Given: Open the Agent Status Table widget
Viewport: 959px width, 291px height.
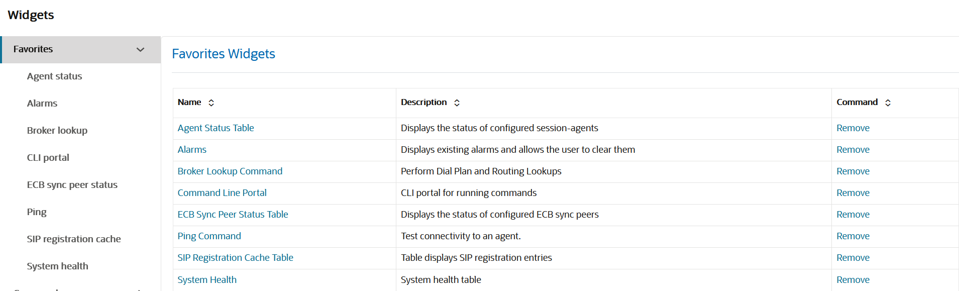Looking at the screenshot, I should [216, 128].
